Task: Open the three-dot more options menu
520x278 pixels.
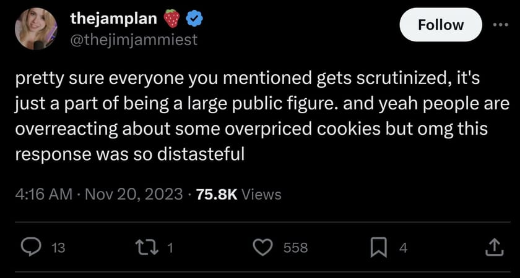Action: (500, 25)
